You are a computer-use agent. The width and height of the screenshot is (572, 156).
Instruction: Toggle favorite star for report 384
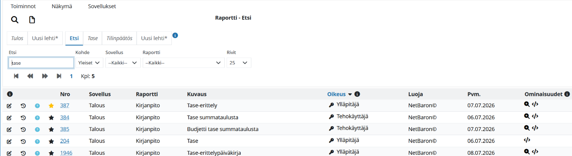click(x=51, y=118)
